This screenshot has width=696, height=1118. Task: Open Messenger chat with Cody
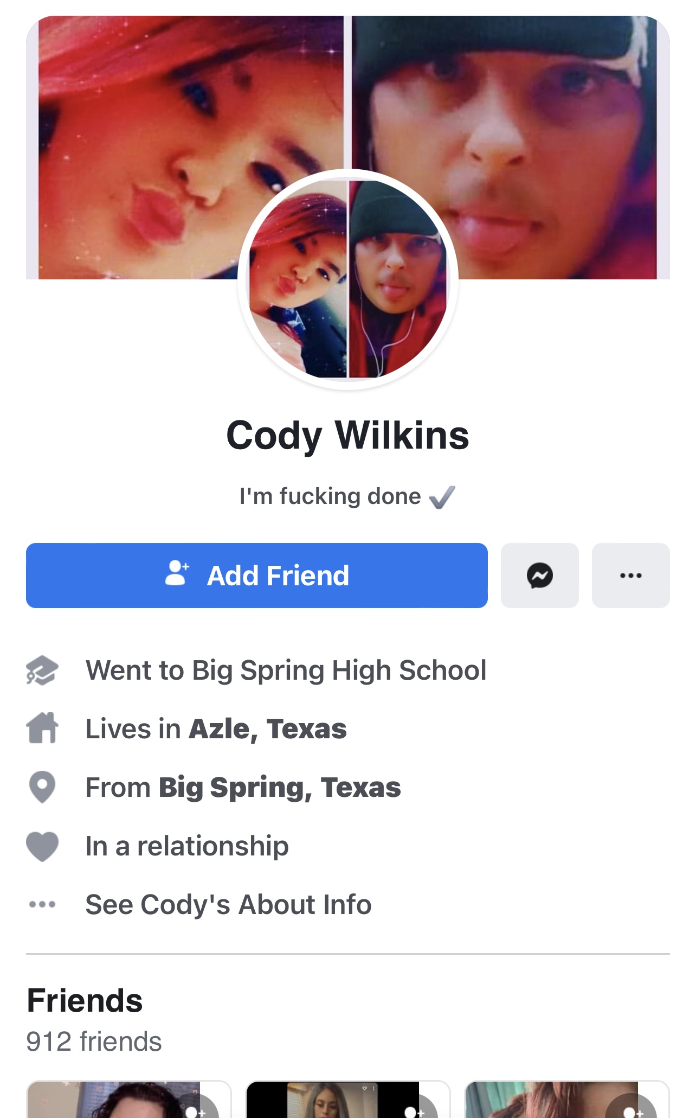(x=539, y=575)
